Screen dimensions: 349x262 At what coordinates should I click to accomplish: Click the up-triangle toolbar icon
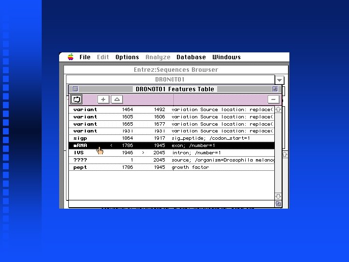pyautogui.click(x=117, y=99)
